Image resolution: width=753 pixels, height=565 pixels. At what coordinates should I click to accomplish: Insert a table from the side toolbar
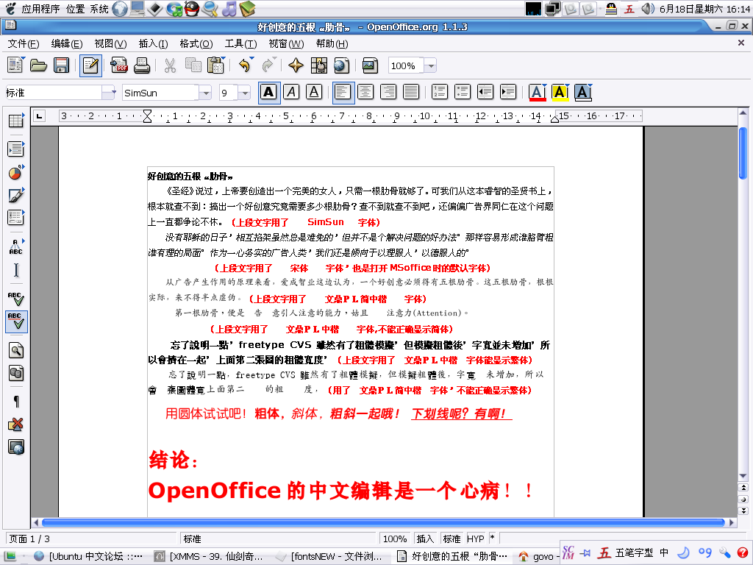point(16,121)
